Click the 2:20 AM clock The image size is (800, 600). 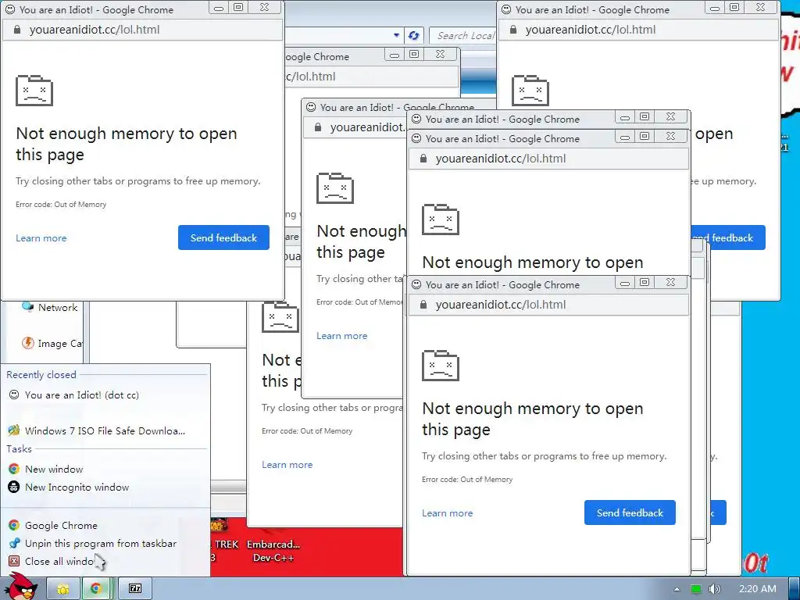point(757,589)
